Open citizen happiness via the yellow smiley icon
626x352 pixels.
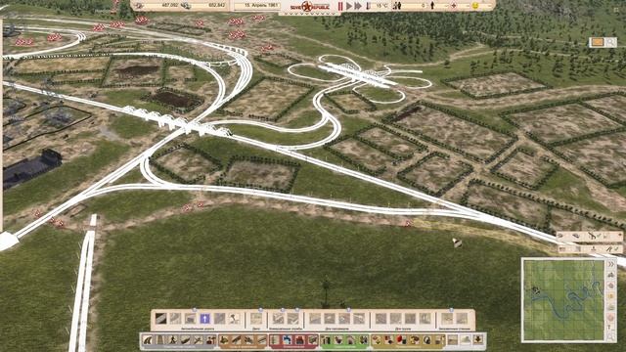pos(475,6)
